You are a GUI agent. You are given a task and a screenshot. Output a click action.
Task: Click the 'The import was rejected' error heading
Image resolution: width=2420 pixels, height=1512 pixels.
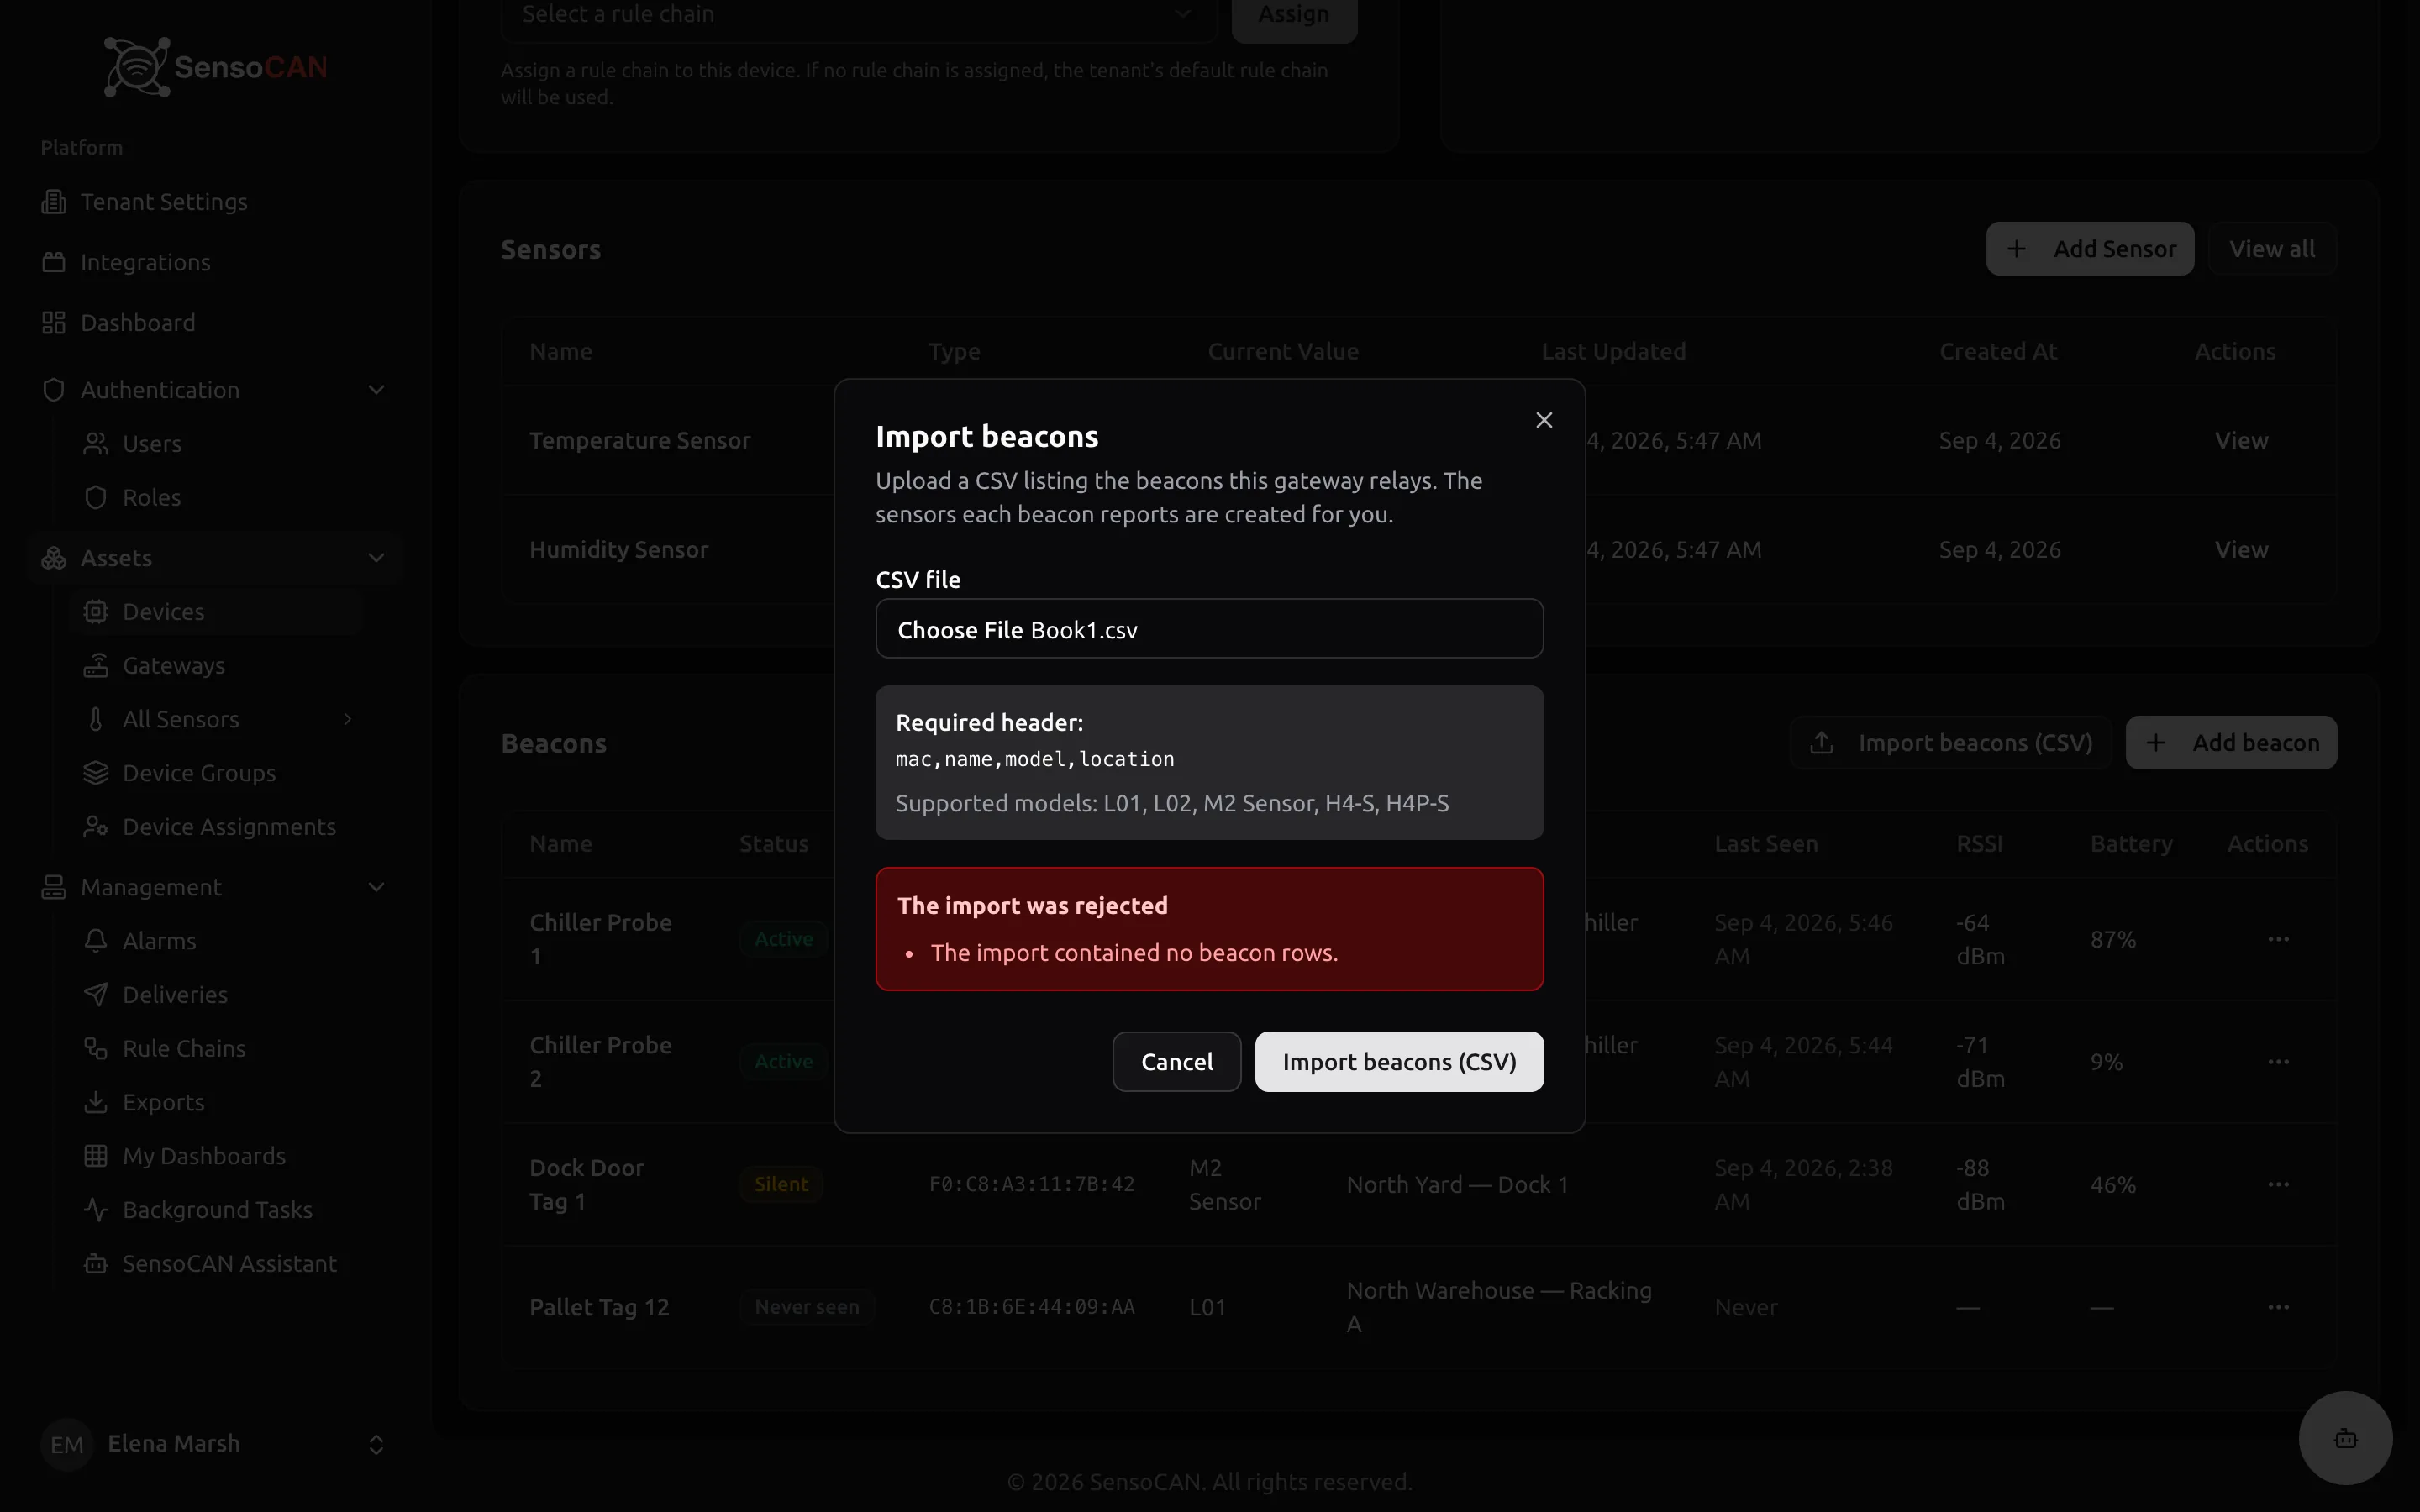[1032, 905]
